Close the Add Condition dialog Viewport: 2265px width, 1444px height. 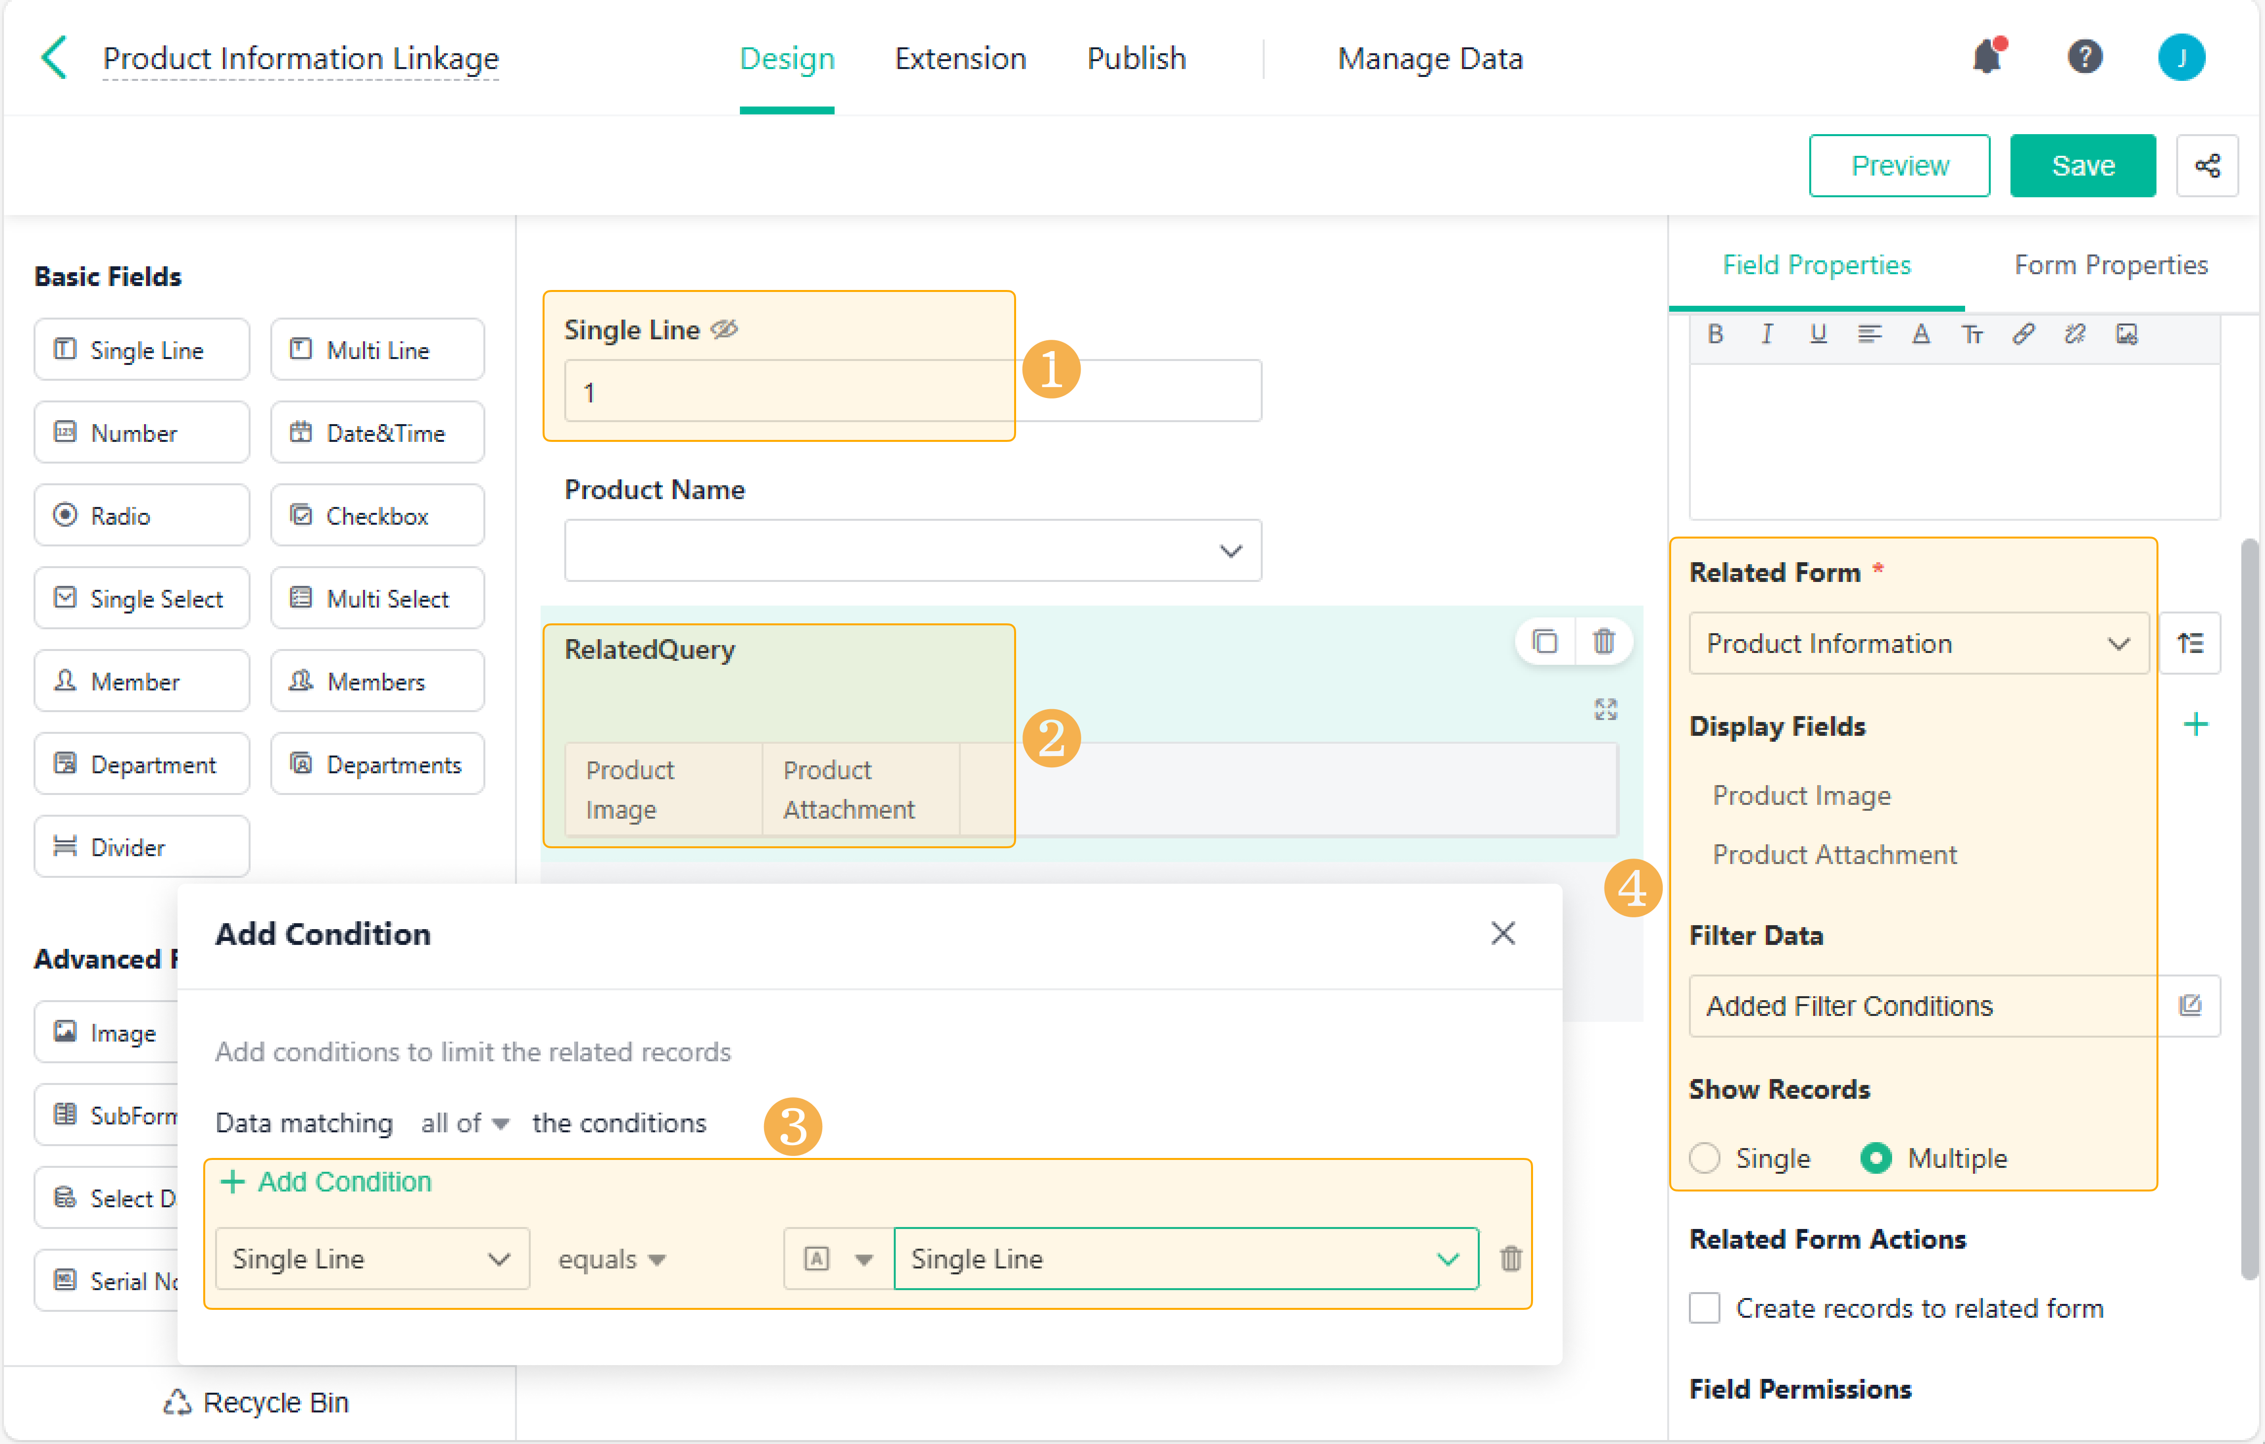1502,933
